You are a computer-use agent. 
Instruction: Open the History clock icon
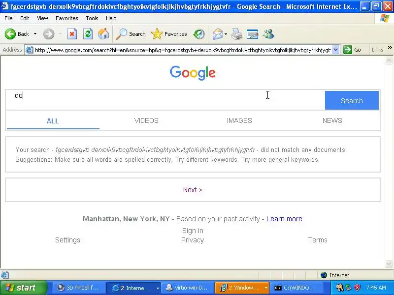(199, 34)
